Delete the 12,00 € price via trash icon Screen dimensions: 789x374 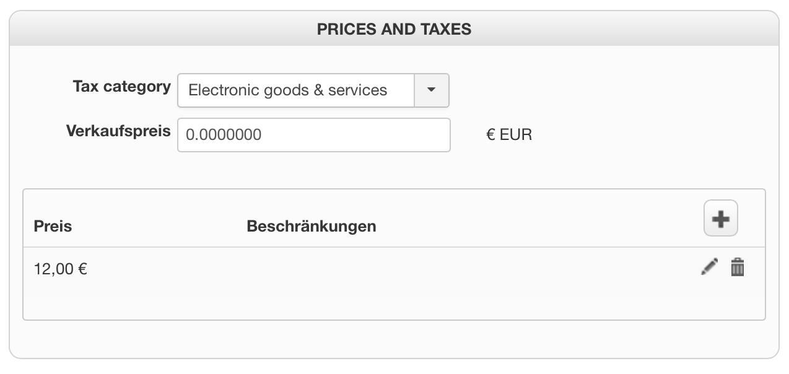click(737, 267)
